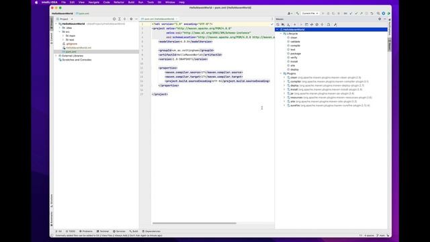Click the HelloMavenWorld breadcrumb in navigation bar
This screenshot has height=242, width=430.
click(62, 13)
